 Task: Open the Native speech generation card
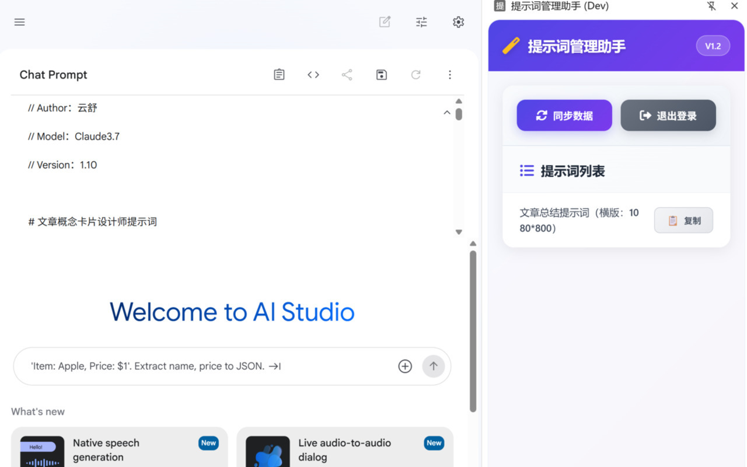pyautogui.click(x=120, y=449)
